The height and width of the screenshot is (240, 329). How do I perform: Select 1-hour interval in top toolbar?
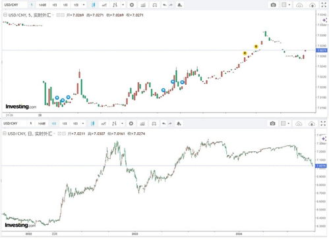(x=42, y=5)
